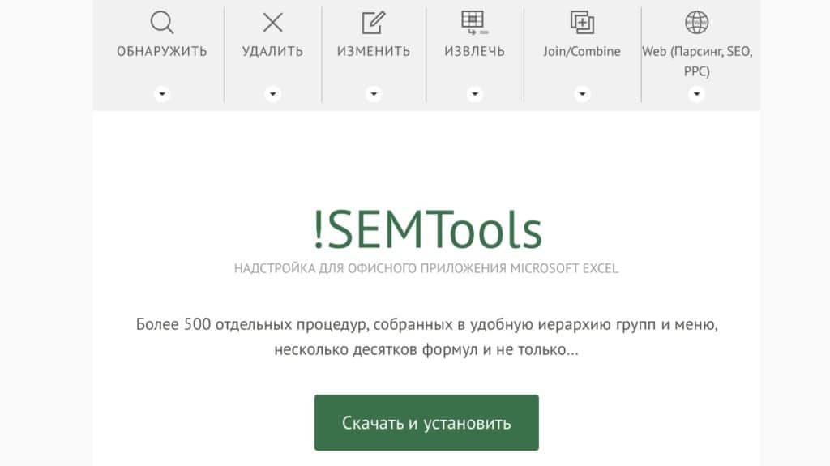Viewport: 830px width, 466px height.
Task: Click the overlapping squares Join/Combine icon
Action: [x=582, y=23]
